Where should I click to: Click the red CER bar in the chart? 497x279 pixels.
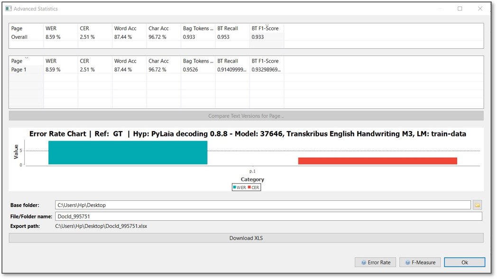pos(377,161)
